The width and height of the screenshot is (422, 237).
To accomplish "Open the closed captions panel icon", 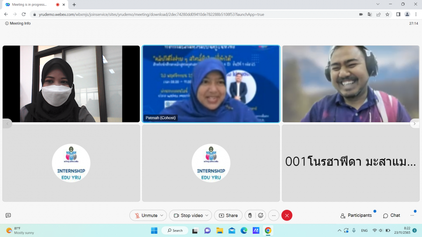I will (x=8, y=215).
